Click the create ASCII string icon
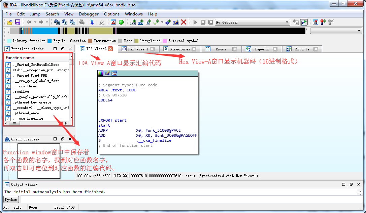This screenshot has width=366, height=213. click(x=148, y=22)
